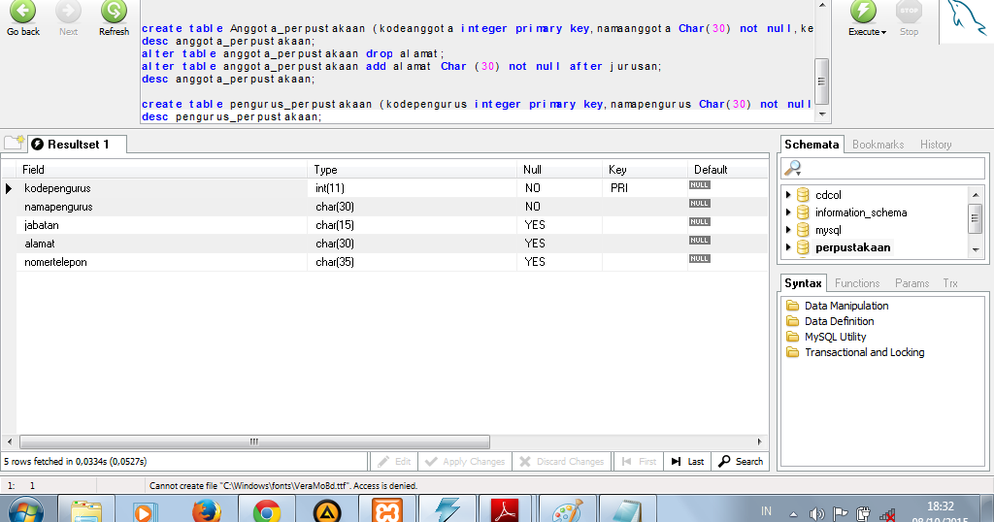Select the alamat field cell
994x522 pixels.
click(162, 244)
